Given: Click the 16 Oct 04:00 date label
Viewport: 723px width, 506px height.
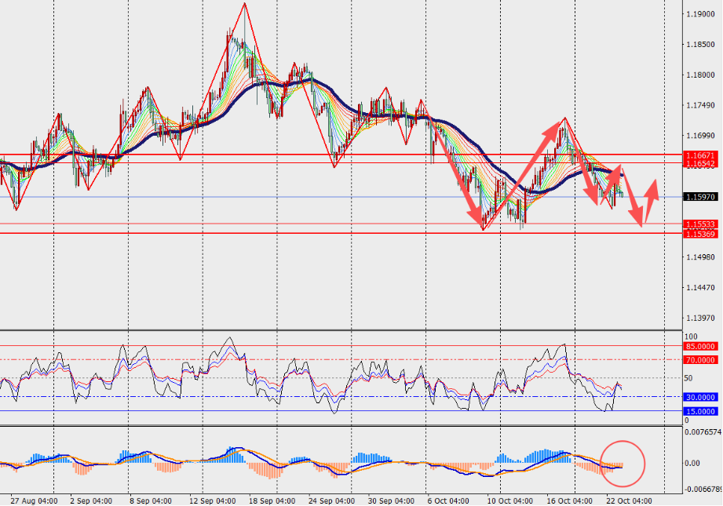Looking at the screenshot, I should (570, 500).
